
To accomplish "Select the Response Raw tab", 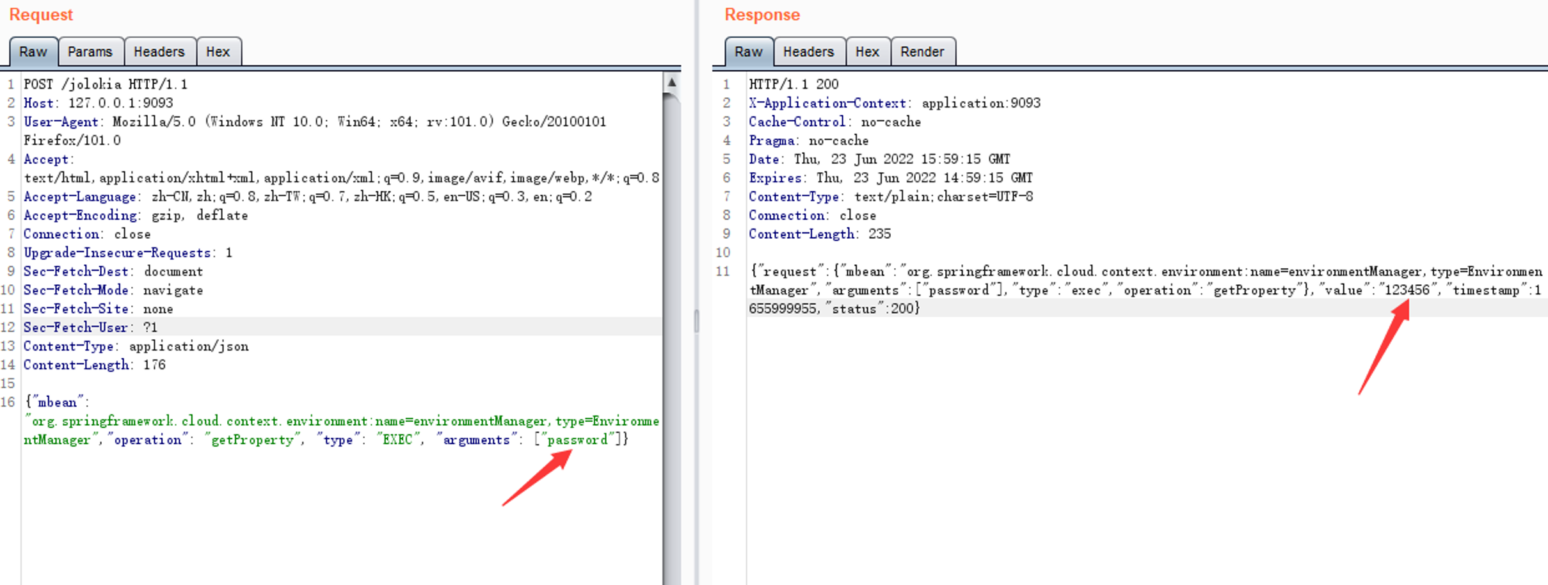I will click(749, 52).
